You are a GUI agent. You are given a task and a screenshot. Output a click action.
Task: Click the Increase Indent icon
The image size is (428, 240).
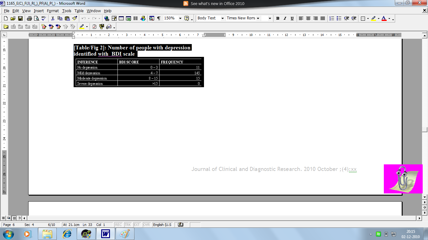coord(354,18)
